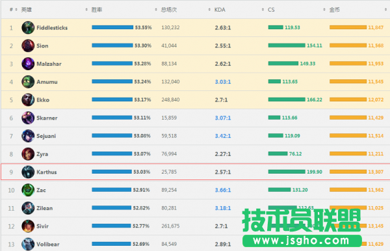Open the Zac name link
This screenshot has width=390, height=251.
click(x=42, y=190)
